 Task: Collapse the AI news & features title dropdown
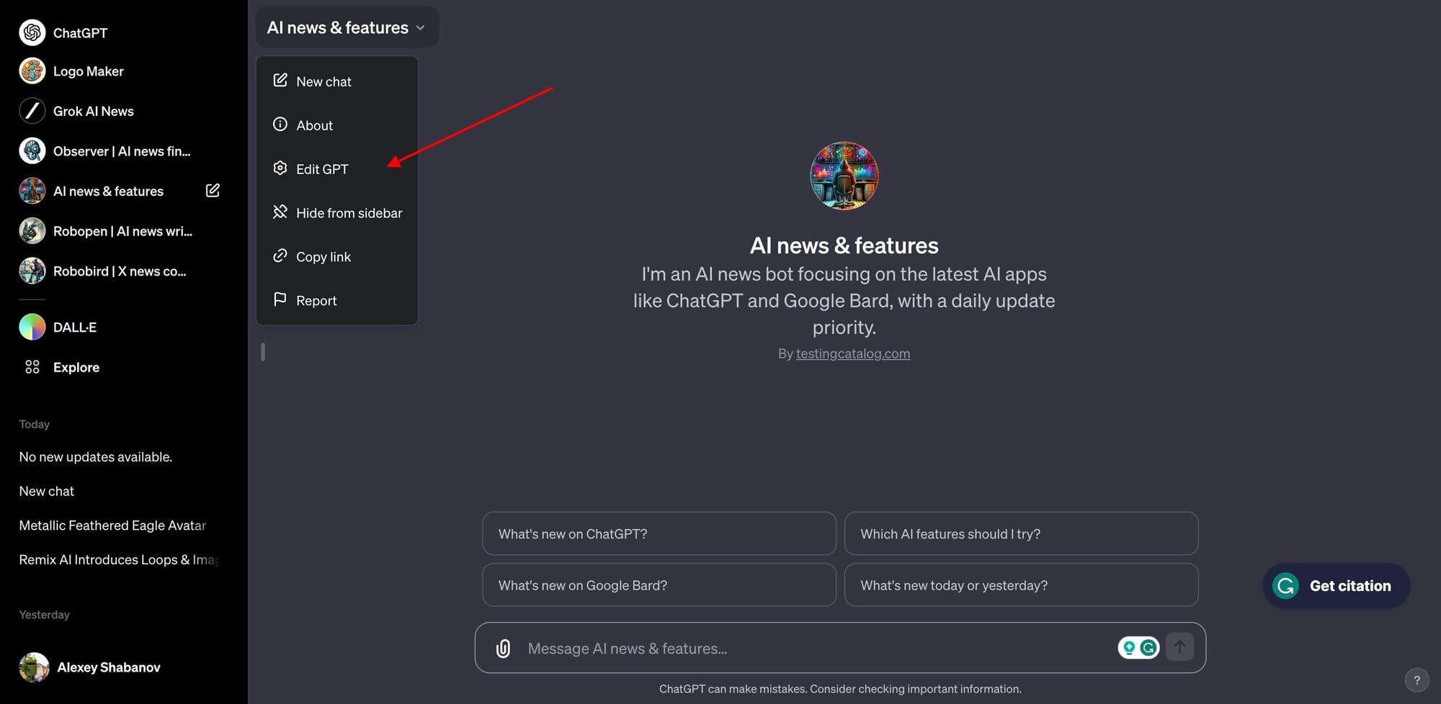click(x=347, y=27)
